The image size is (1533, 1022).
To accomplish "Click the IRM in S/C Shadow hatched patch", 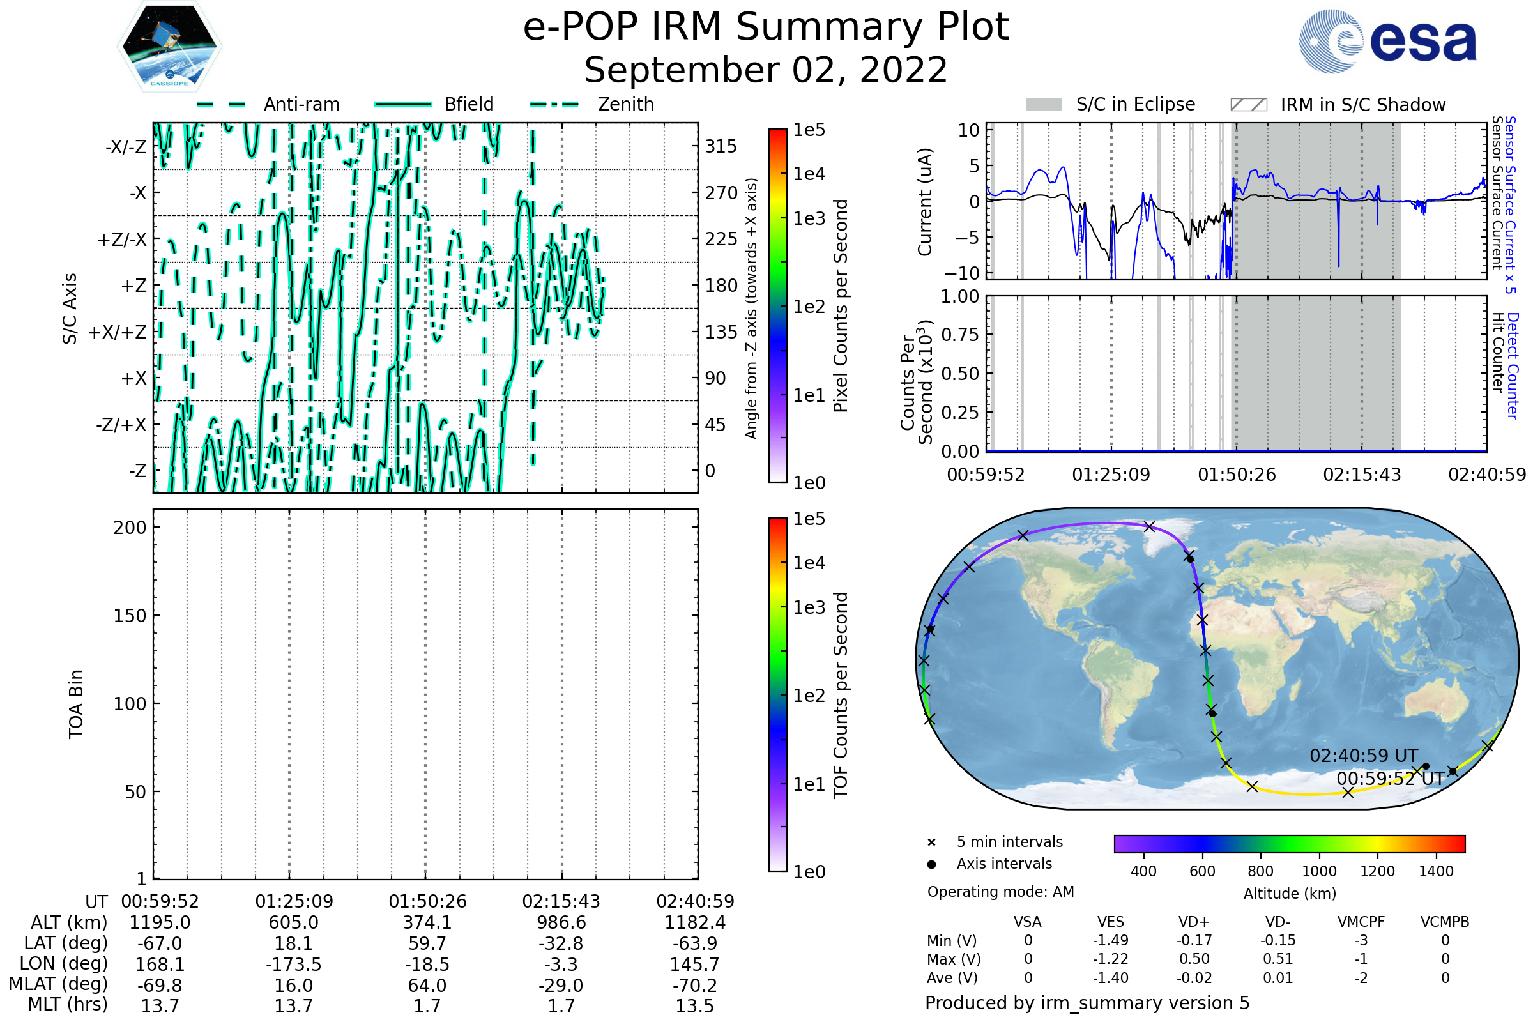I will pyautogui.click(x=1249, y=105).
